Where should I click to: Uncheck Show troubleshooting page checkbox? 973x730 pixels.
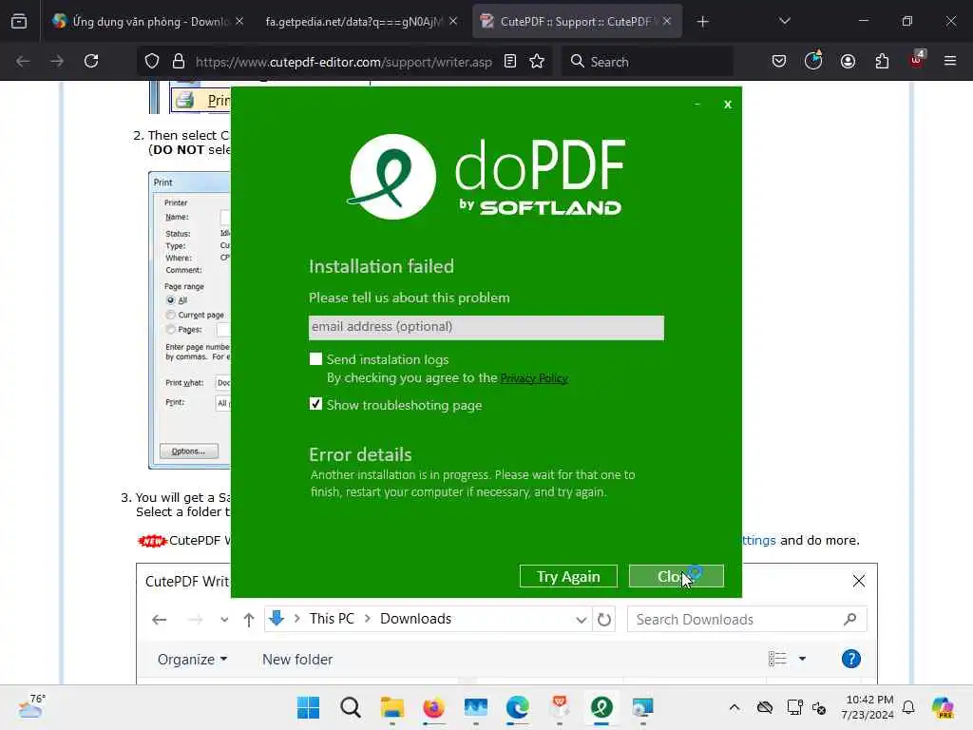coord(315,404)
